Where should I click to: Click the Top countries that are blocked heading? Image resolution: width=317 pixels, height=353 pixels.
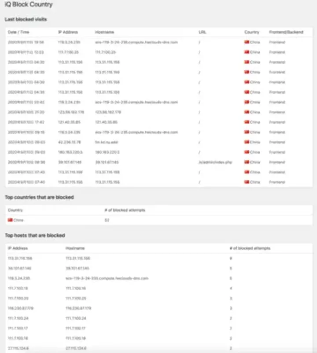[x=39, y=197]
